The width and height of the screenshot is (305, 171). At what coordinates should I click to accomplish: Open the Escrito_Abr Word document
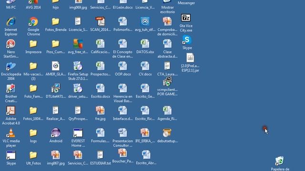(x=146, y=155)
